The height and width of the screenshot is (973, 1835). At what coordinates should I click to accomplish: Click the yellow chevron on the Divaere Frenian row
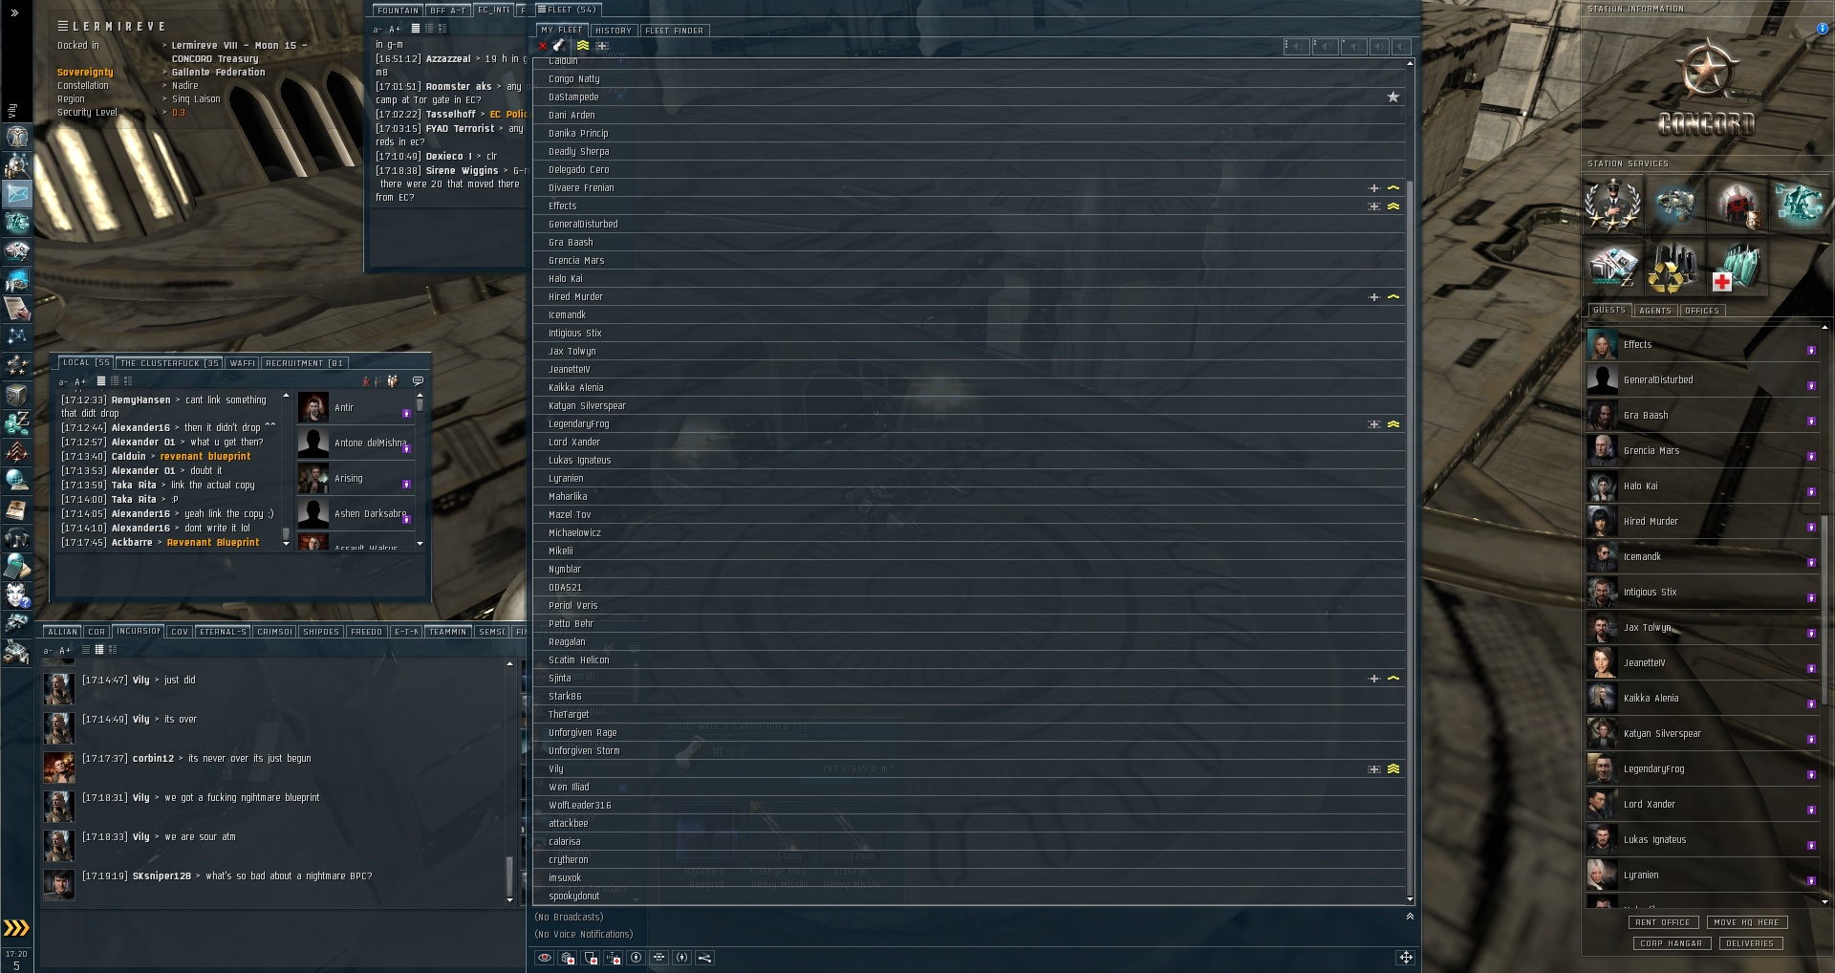pos(1393,188)
